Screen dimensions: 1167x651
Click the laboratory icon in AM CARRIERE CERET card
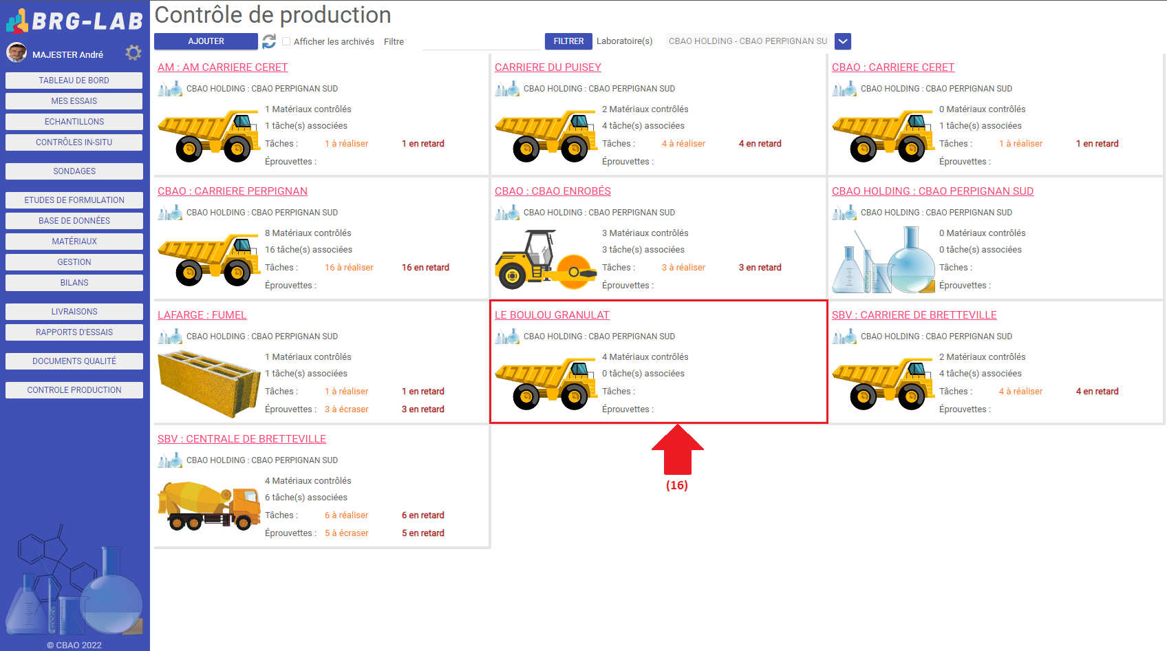click(x=170, y=89)
